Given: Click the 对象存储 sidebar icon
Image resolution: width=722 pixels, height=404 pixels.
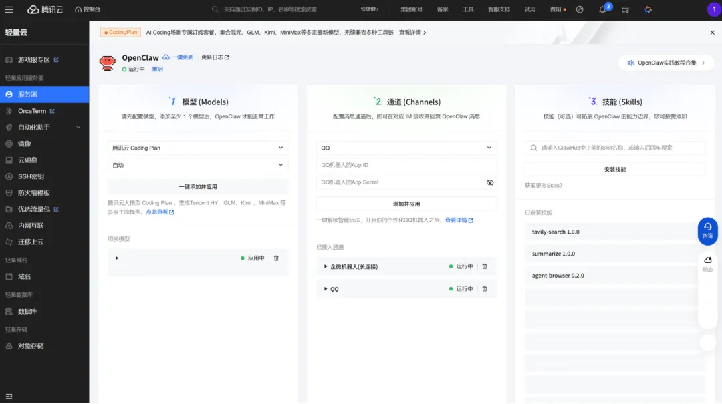Looking at the screenshot, I should point(9,346).
